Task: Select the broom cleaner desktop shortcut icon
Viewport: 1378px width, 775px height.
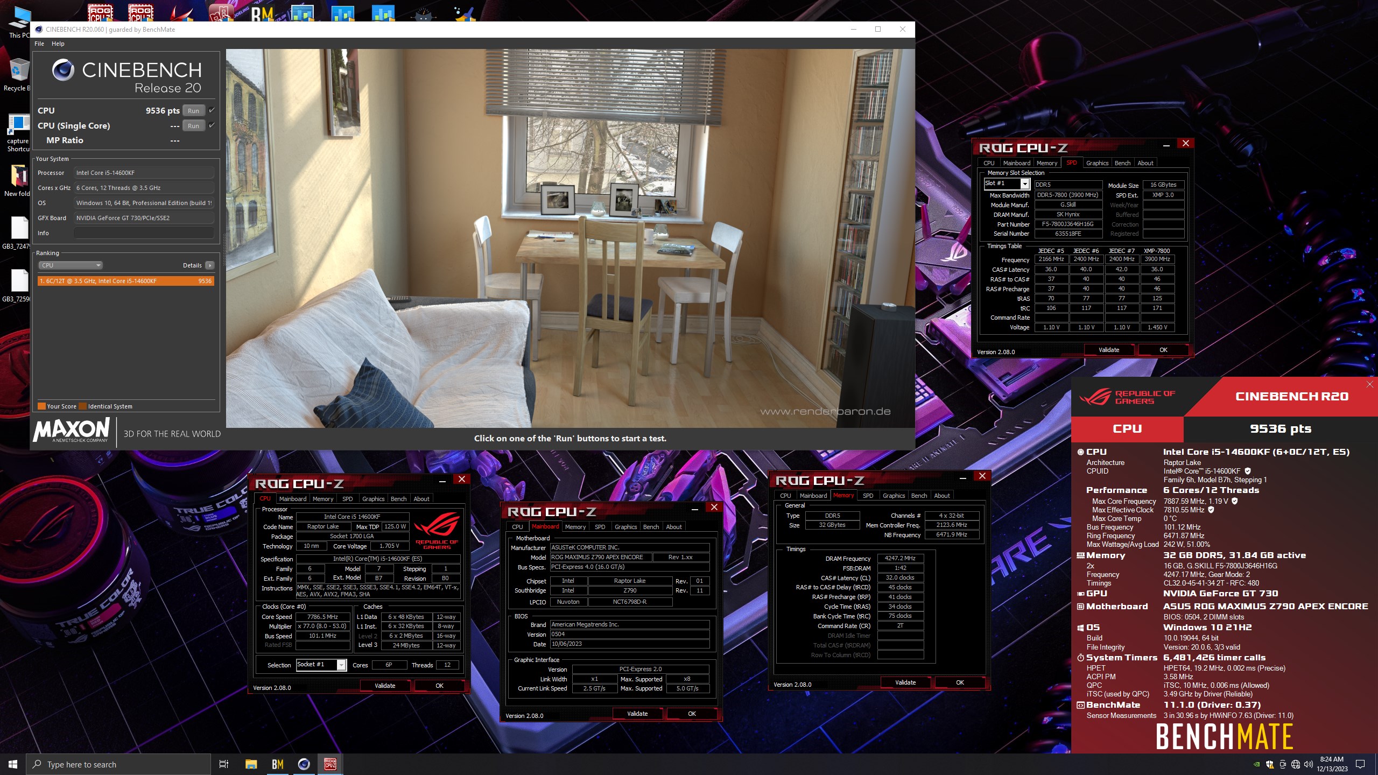Action: (x=464, y=13)
